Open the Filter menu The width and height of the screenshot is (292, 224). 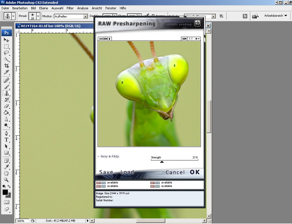pyautogui.click(x=70, y=8)
